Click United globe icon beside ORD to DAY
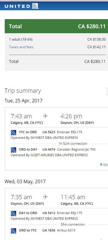 coord(14,150)
